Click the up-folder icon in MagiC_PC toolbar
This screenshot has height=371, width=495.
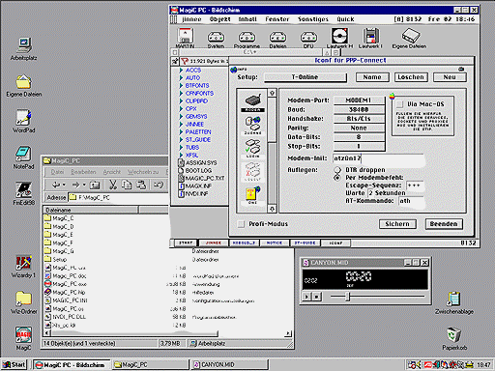coord(95,185)
